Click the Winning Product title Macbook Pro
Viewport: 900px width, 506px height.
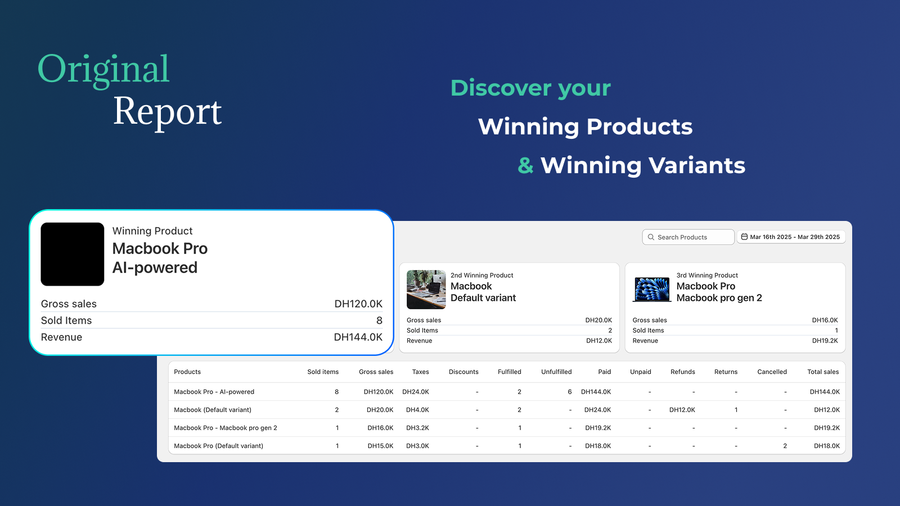[160, 249]
